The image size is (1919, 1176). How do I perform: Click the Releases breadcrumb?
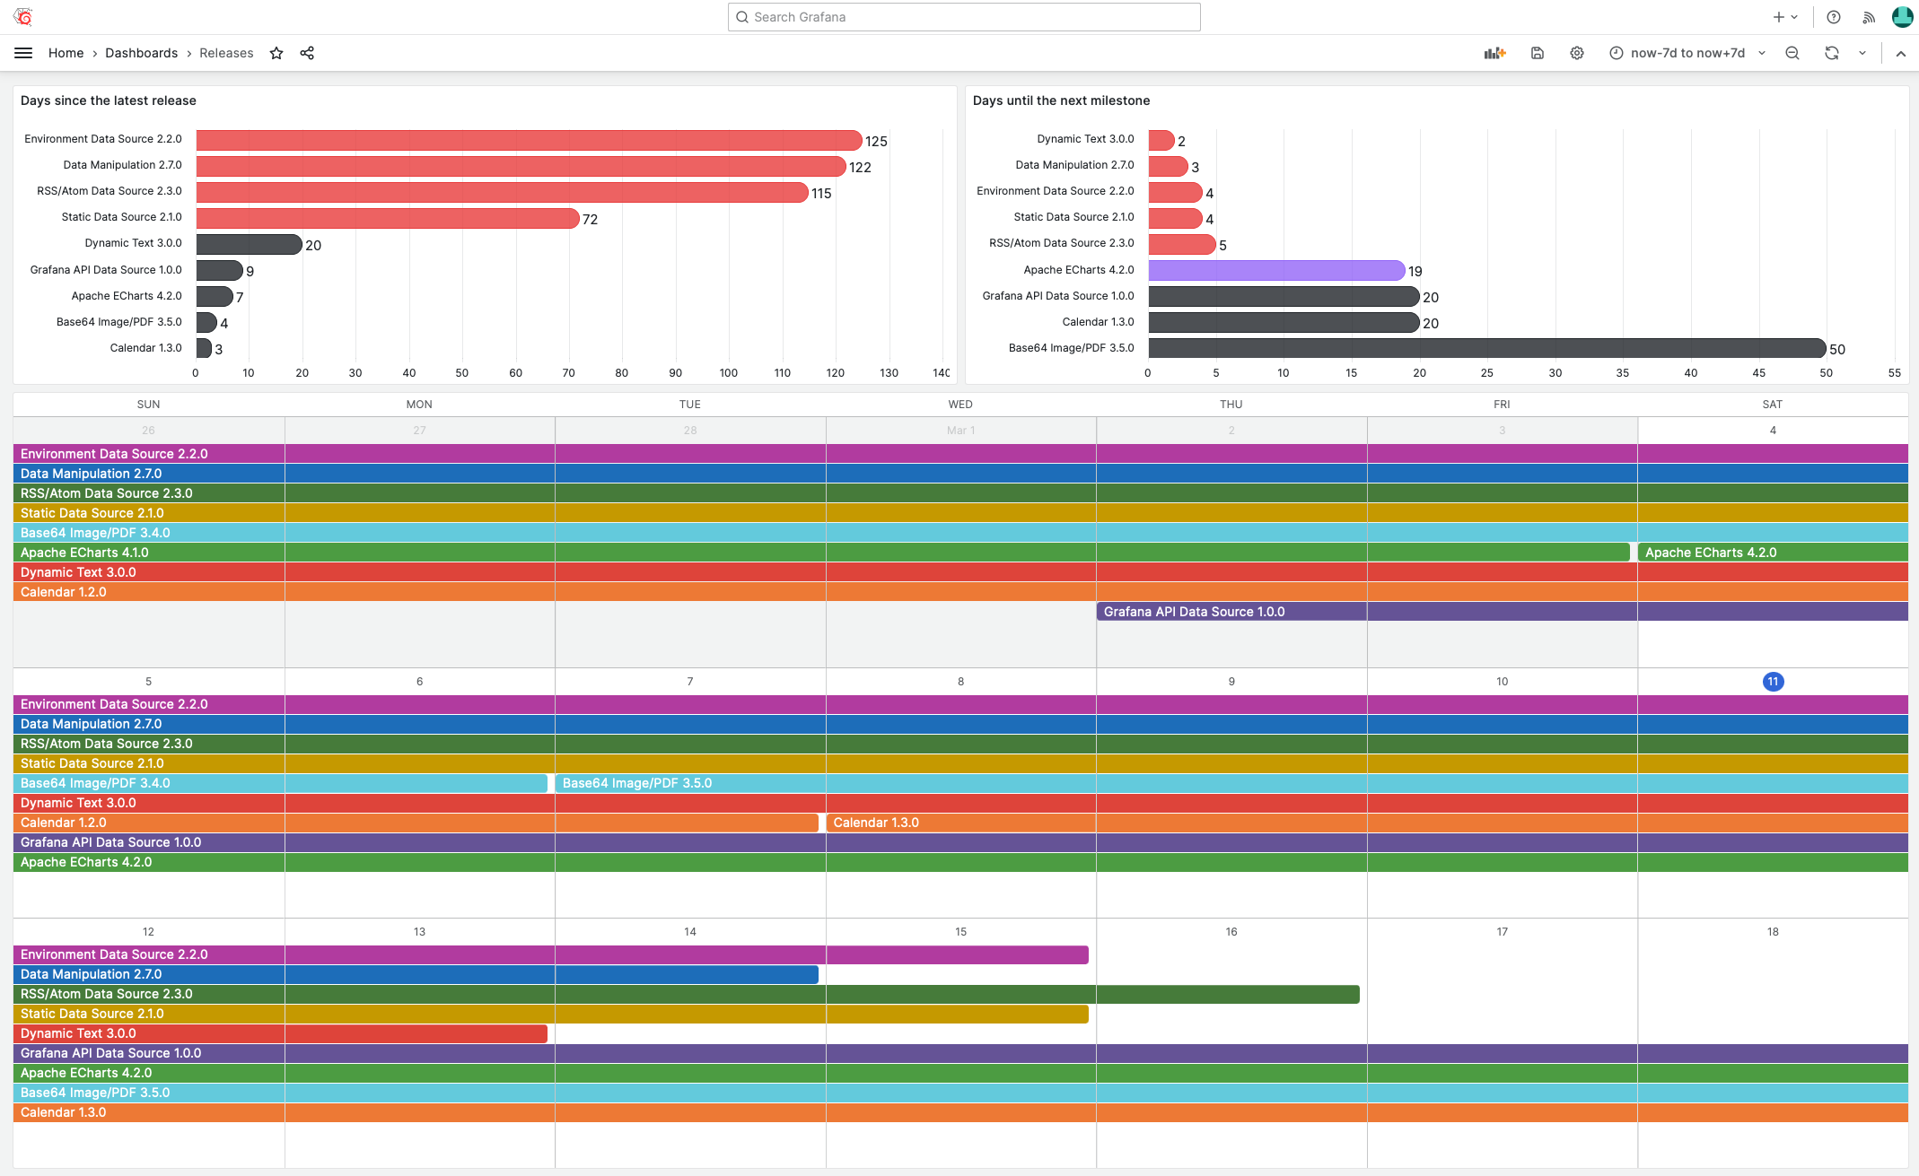226,53
